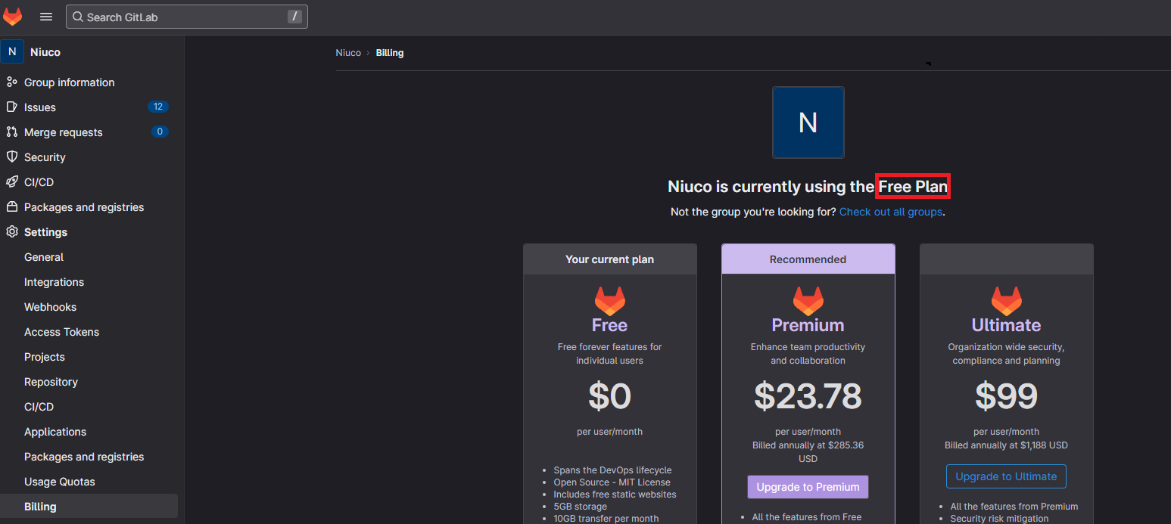Focus the Search GitLab field

click(x=187, y=17)
